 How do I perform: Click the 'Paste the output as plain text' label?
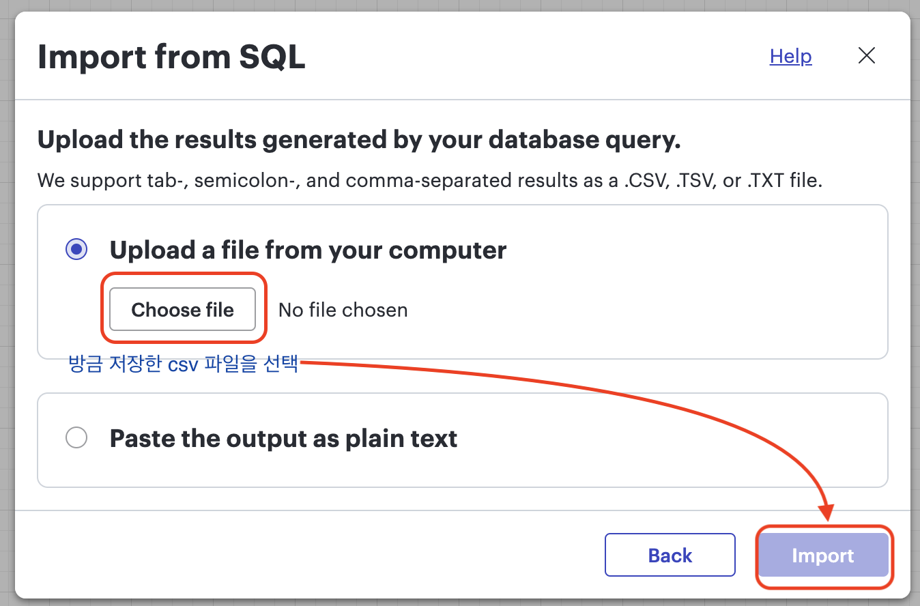283,438
